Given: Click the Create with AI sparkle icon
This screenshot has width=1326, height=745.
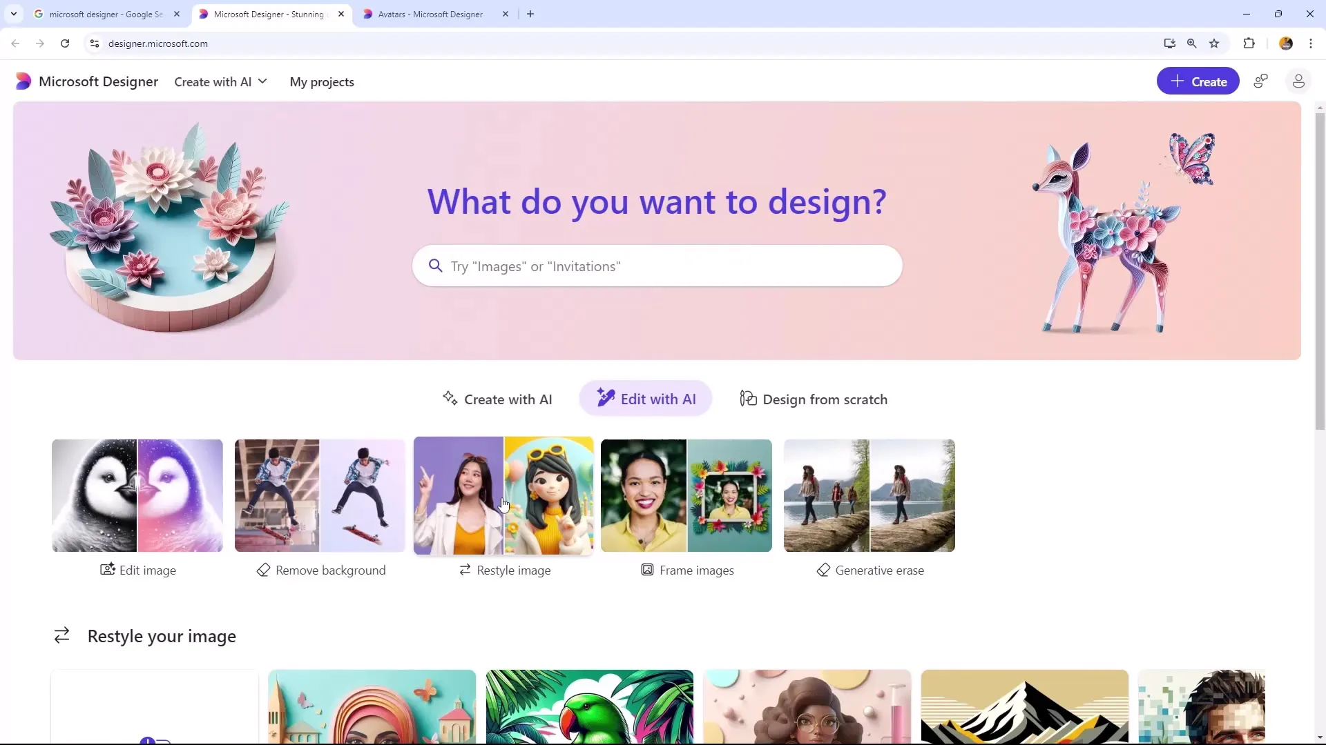Looking at the screenshot, I should [x=450, y=399].
